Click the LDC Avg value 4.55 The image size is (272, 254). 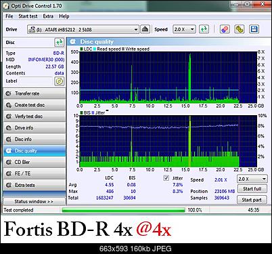click(x=109, y=185)
